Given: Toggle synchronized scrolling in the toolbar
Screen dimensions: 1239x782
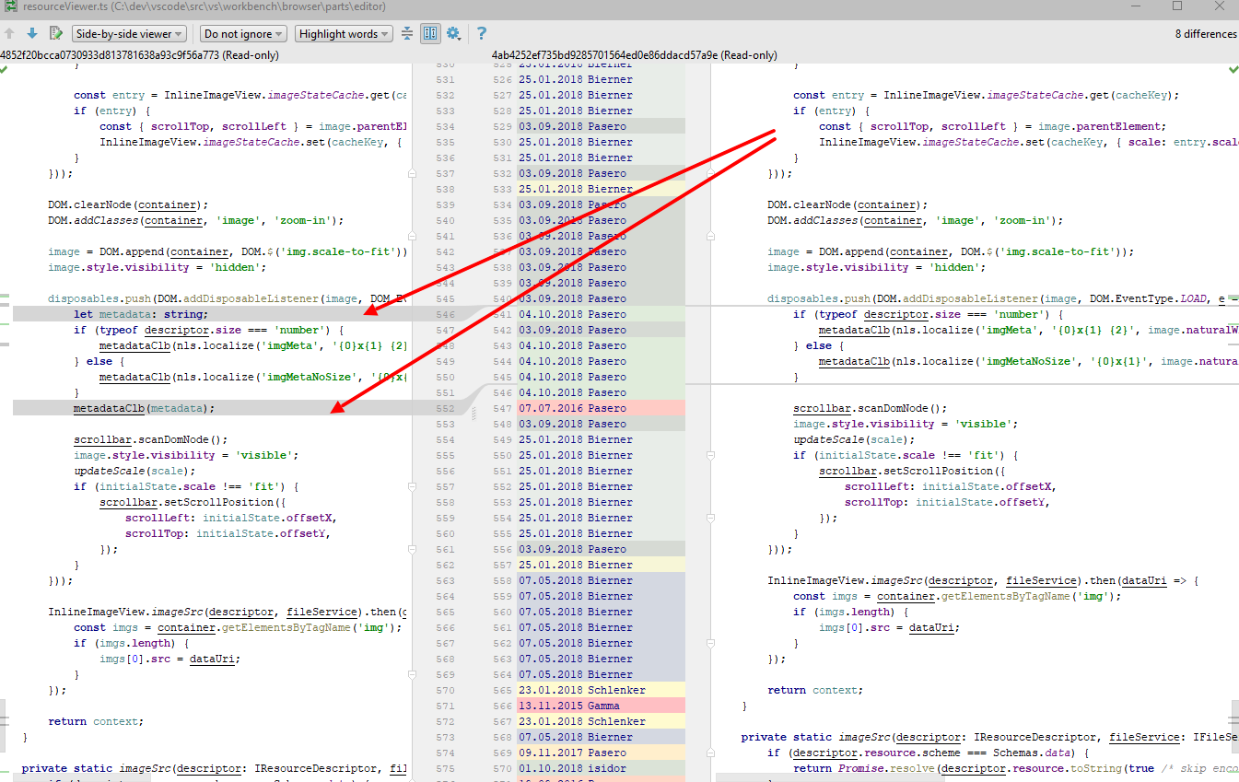Looking at the screenshot, I should tap(429, 33).
